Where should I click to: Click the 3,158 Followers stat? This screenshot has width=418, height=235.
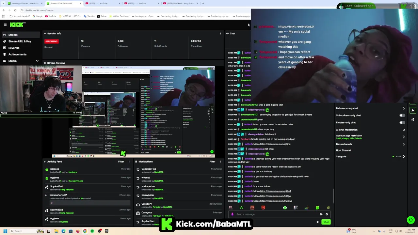(x=123, y=43)
